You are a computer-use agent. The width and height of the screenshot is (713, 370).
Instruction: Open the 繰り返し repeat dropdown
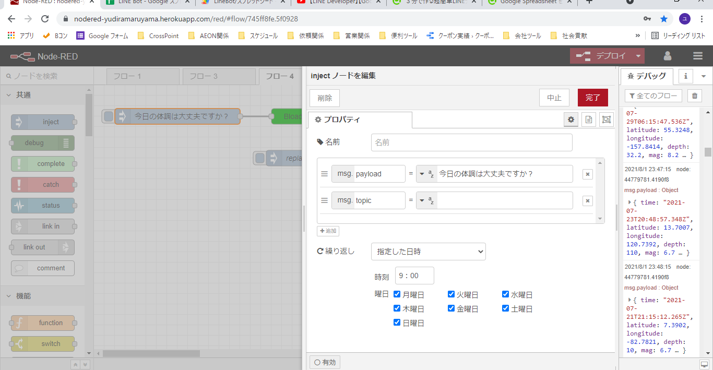coord(429,252)
